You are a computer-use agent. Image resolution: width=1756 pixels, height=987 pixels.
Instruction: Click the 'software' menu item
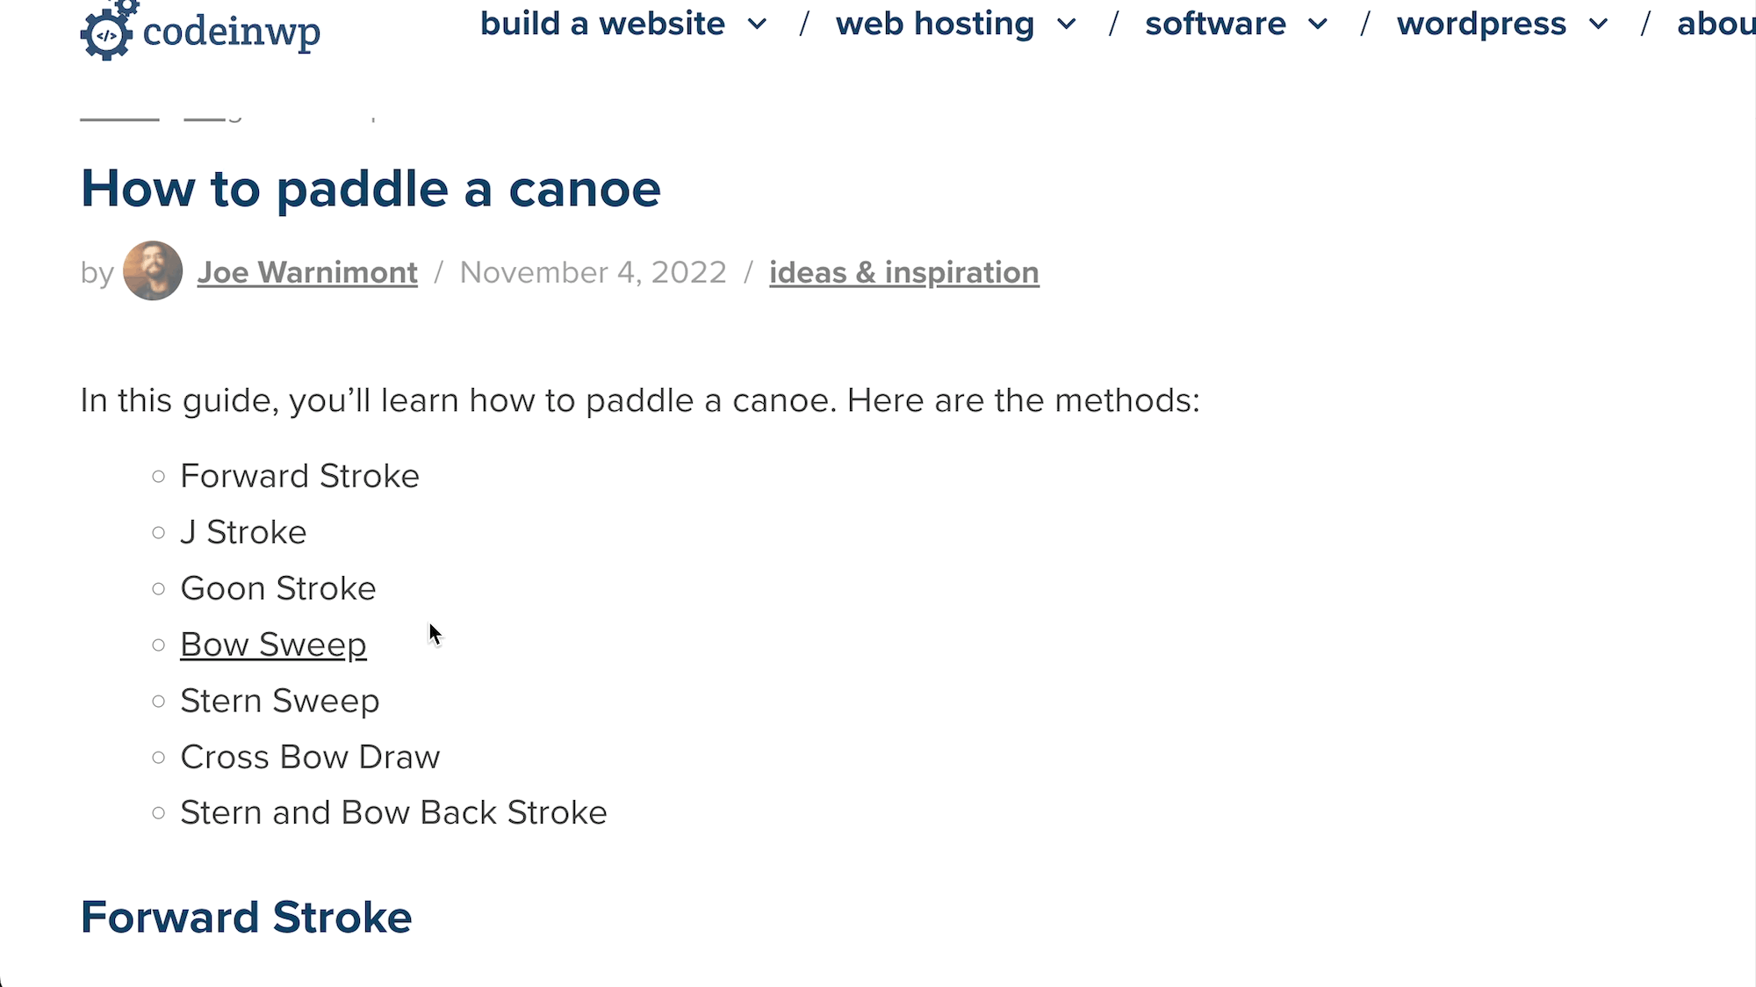(x=1216, y=24)
